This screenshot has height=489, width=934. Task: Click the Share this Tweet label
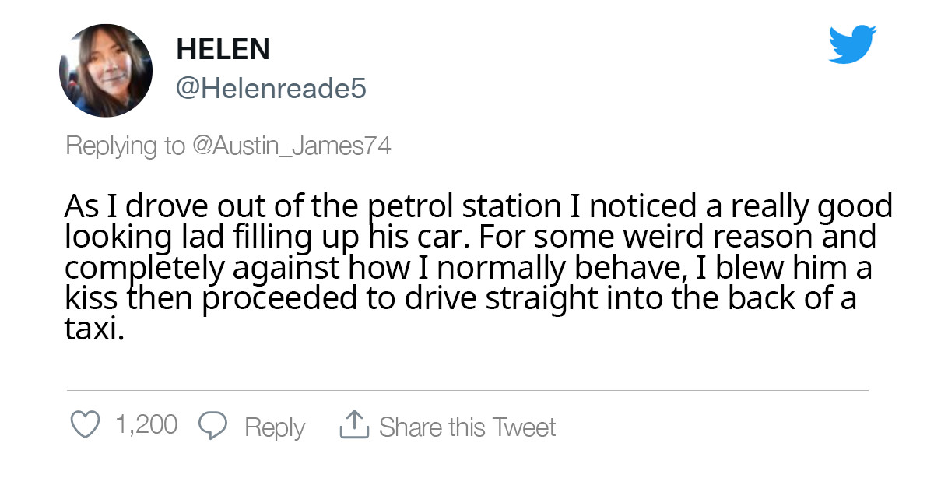[x=467, y=427]
